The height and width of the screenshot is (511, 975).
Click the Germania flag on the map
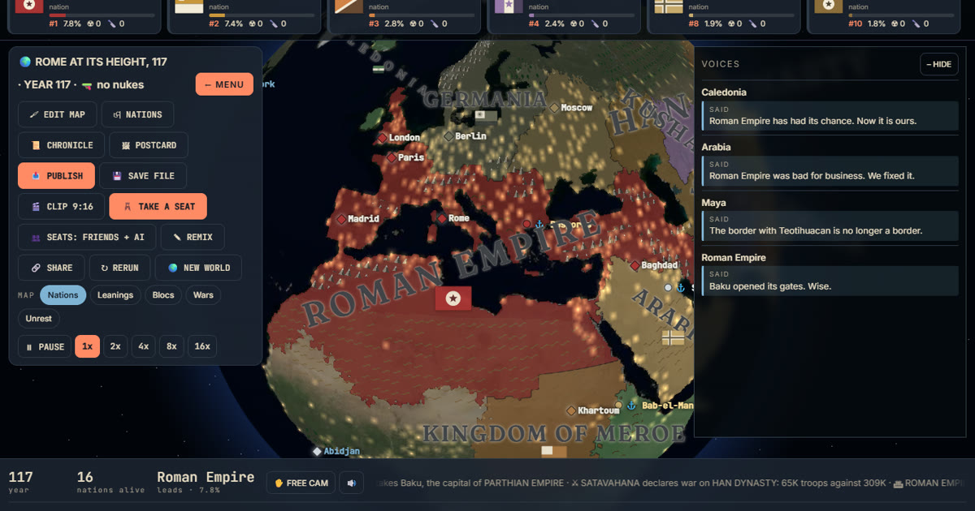pos(486,115)
